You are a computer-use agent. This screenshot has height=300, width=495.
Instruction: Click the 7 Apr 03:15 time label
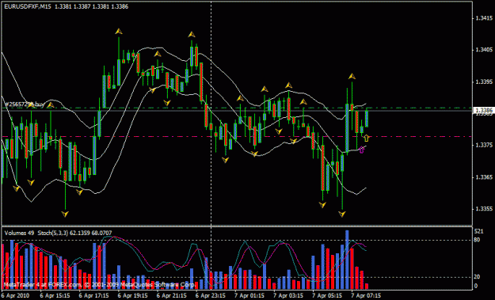click(x=288, y=295)
